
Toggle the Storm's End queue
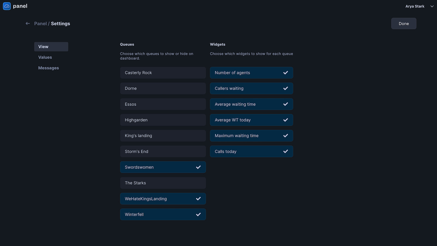[163, 152]
